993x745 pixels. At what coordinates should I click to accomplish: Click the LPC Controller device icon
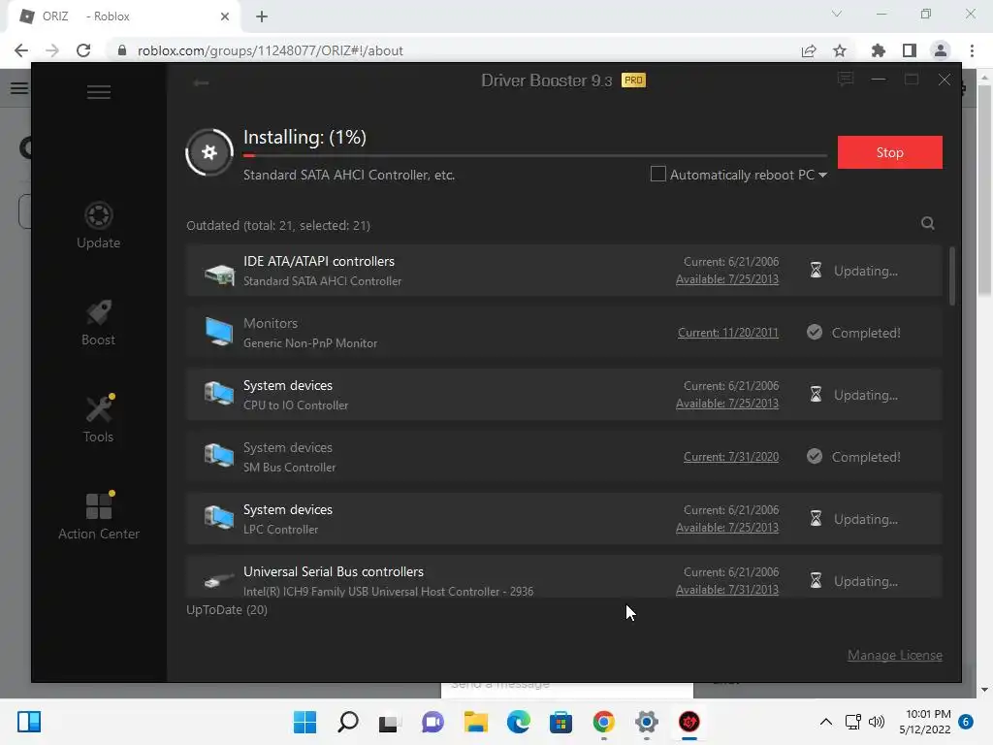tap(219, 518)
